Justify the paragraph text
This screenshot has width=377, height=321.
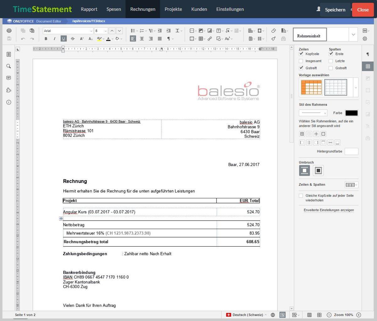160,39
